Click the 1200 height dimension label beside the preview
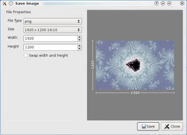The height and width of the screenshot is (135, 187). click(93, 65)
